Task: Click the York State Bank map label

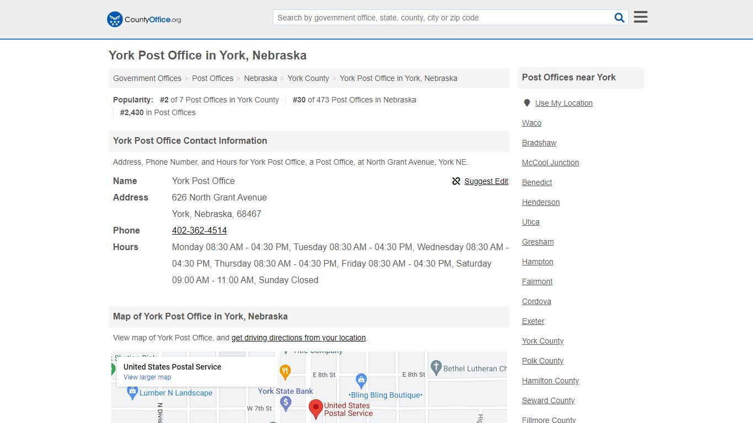Action: click(x=286, y=391)
